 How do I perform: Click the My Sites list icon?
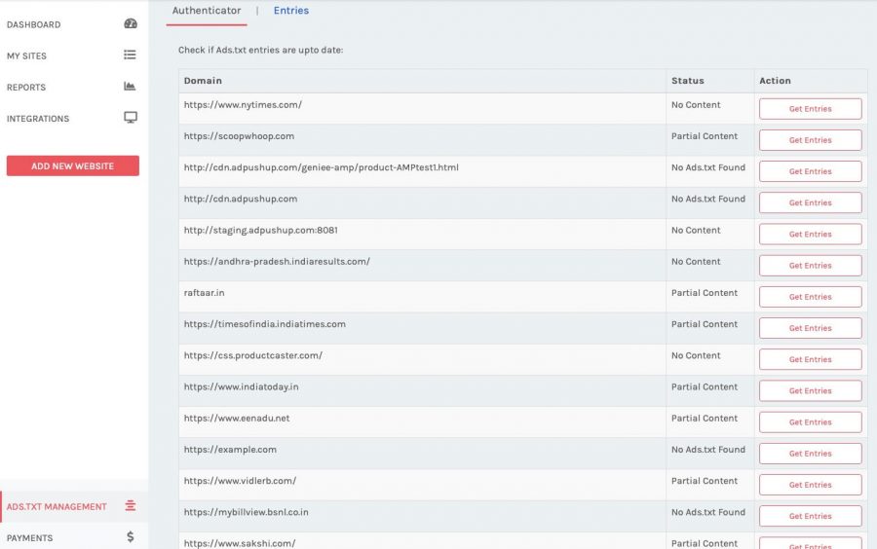[x=130, y=55]
